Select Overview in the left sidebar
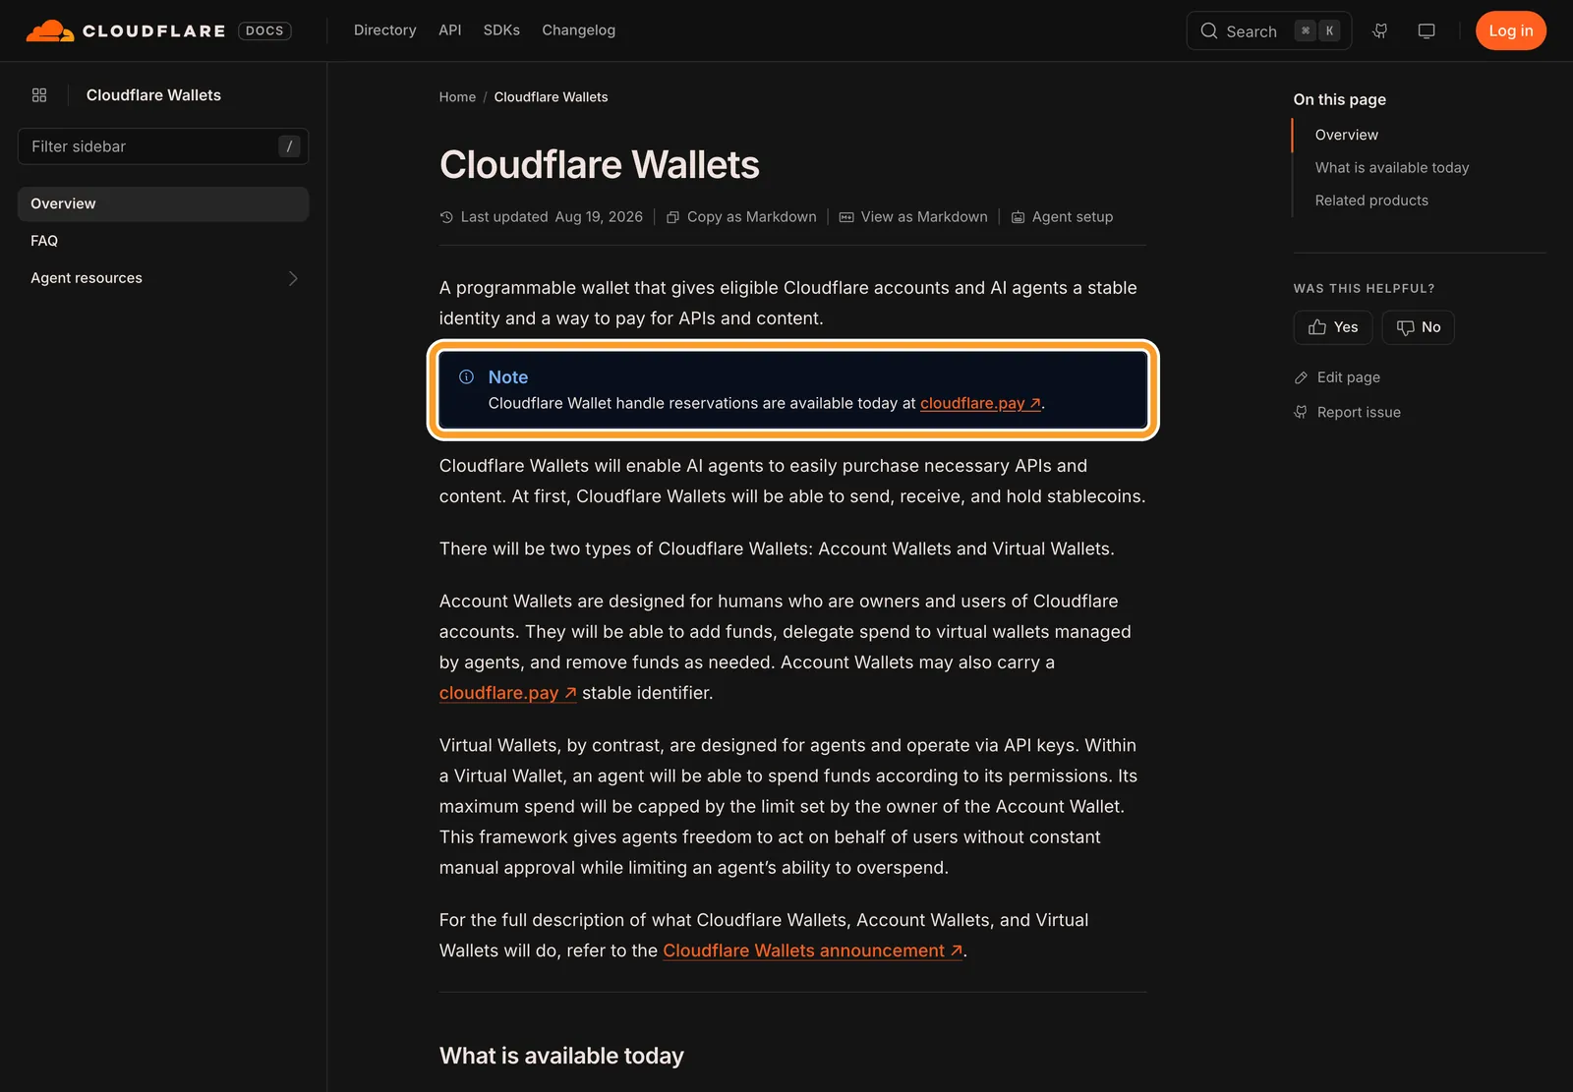1573x1092 pixels. click(x=163, y=203)
